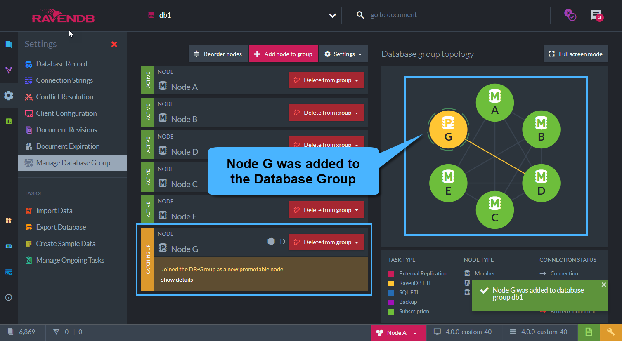Open the About info icon in sidebar

(x=9, y=297)
